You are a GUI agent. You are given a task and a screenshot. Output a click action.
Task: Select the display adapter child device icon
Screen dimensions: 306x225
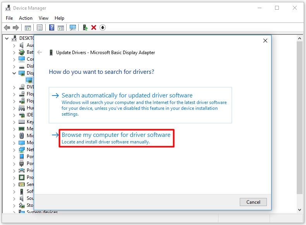point(29,80)
